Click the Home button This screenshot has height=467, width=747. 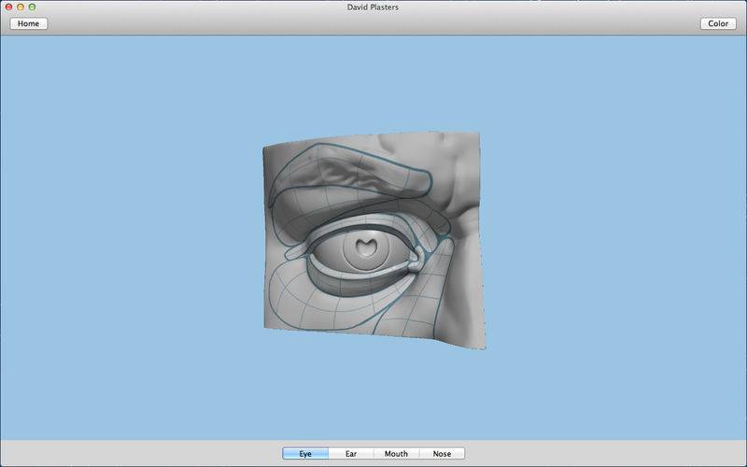pyautogui.click(x=29, y=23)
